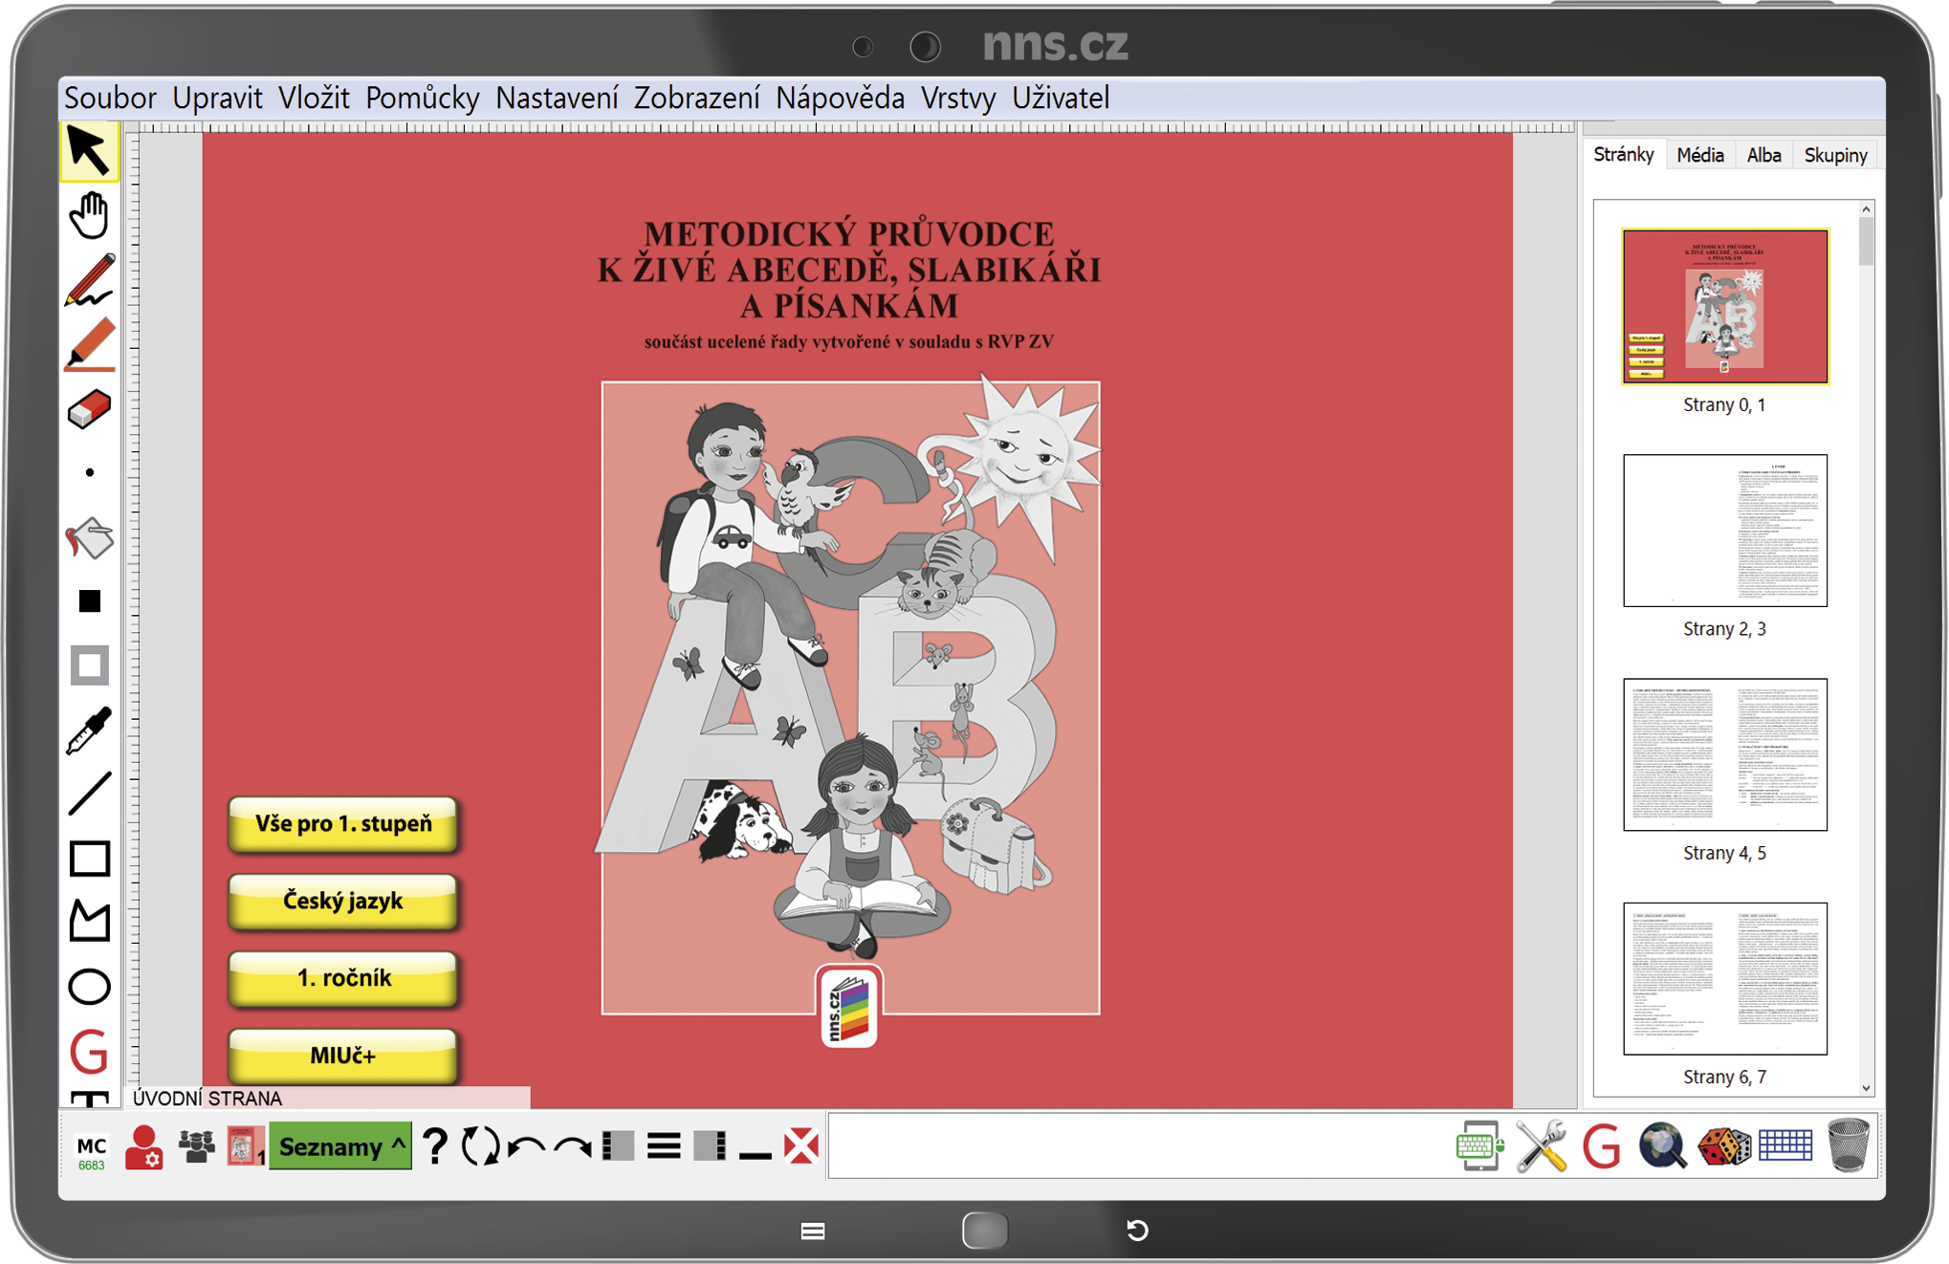Select the hand pan tool
Viewport: 1949px width, 1264px height.
coord(89,215)
